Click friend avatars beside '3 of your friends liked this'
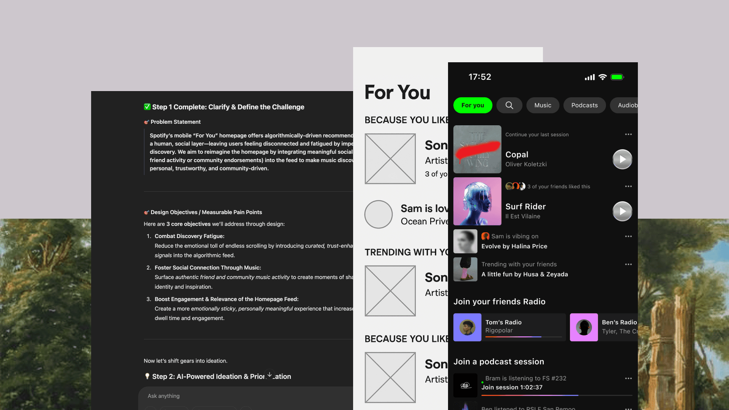The height and width of the screenshot is (410, 729). pyautogui.click(x=515, y=186)
